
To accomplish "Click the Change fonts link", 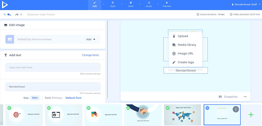I will [x=90, y=55].
